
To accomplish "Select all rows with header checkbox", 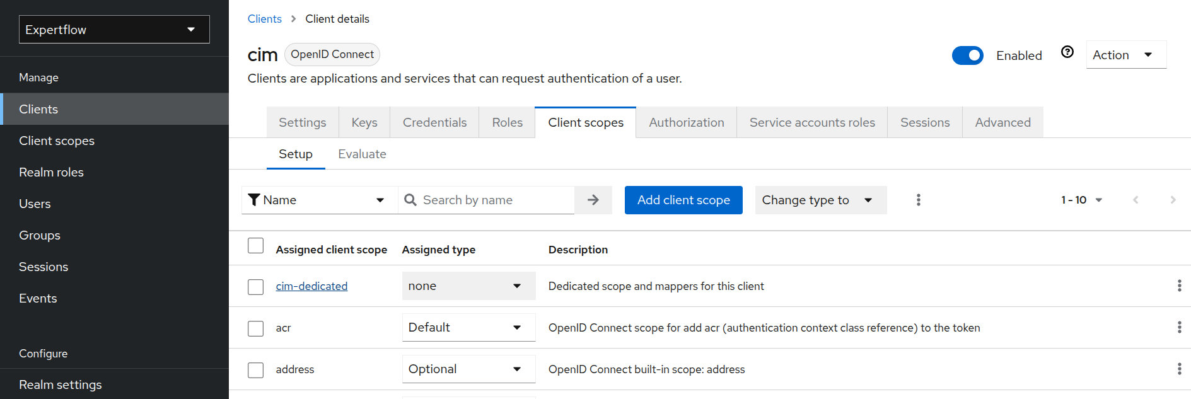I will 255,246.
